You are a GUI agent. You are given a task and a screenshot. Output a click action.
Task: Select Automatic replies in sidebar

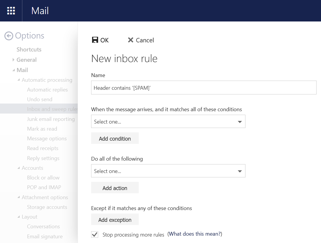coord(47,90)
